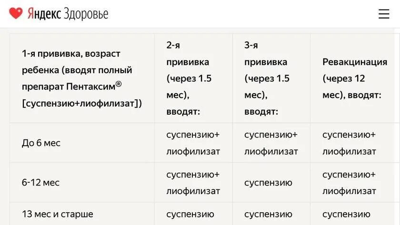Screen dimensions: 400x225
Task: Click 'суспензию' in 3-я прививка, 6-12 мес row
Action: click(268, 183)
